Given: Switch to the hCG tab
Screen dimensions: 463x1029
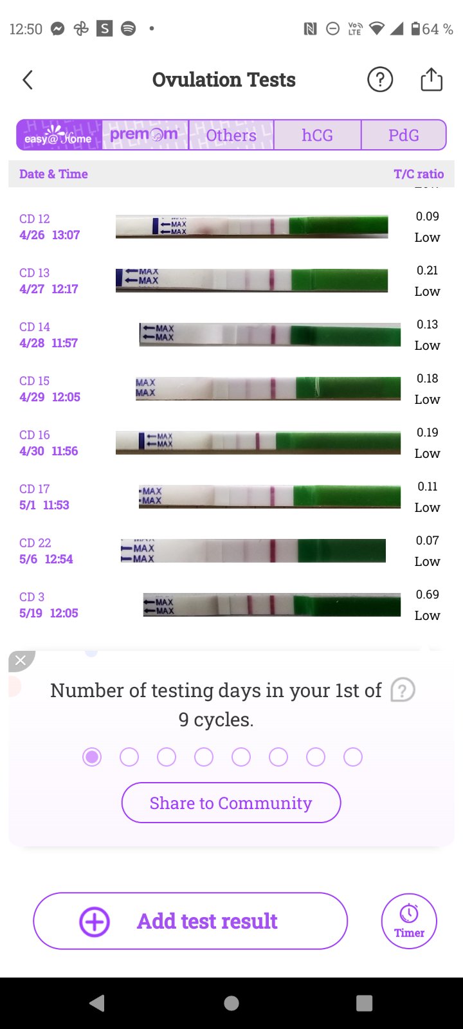Looking at the screenshot, I should pos(318,135).
